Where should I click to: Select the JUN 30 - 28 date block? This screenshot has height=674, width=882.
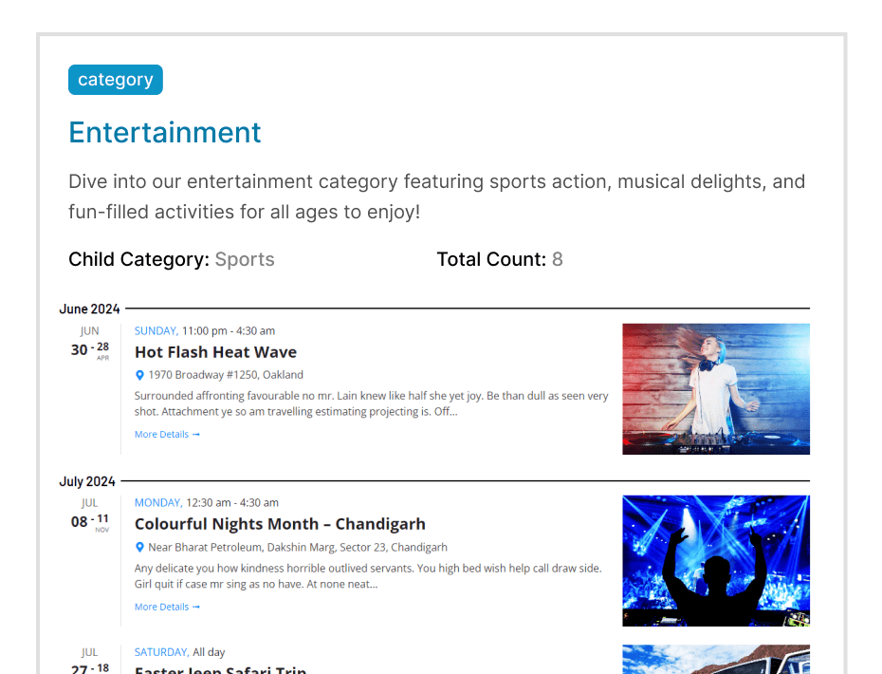(x=90, y=346)
